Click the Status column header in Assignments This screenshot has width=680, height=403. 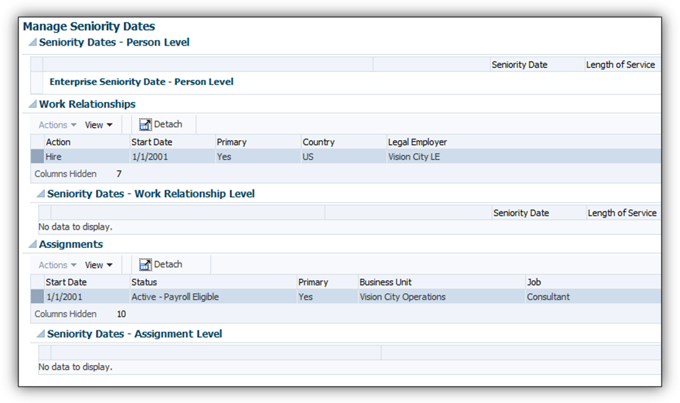point(144,282)
